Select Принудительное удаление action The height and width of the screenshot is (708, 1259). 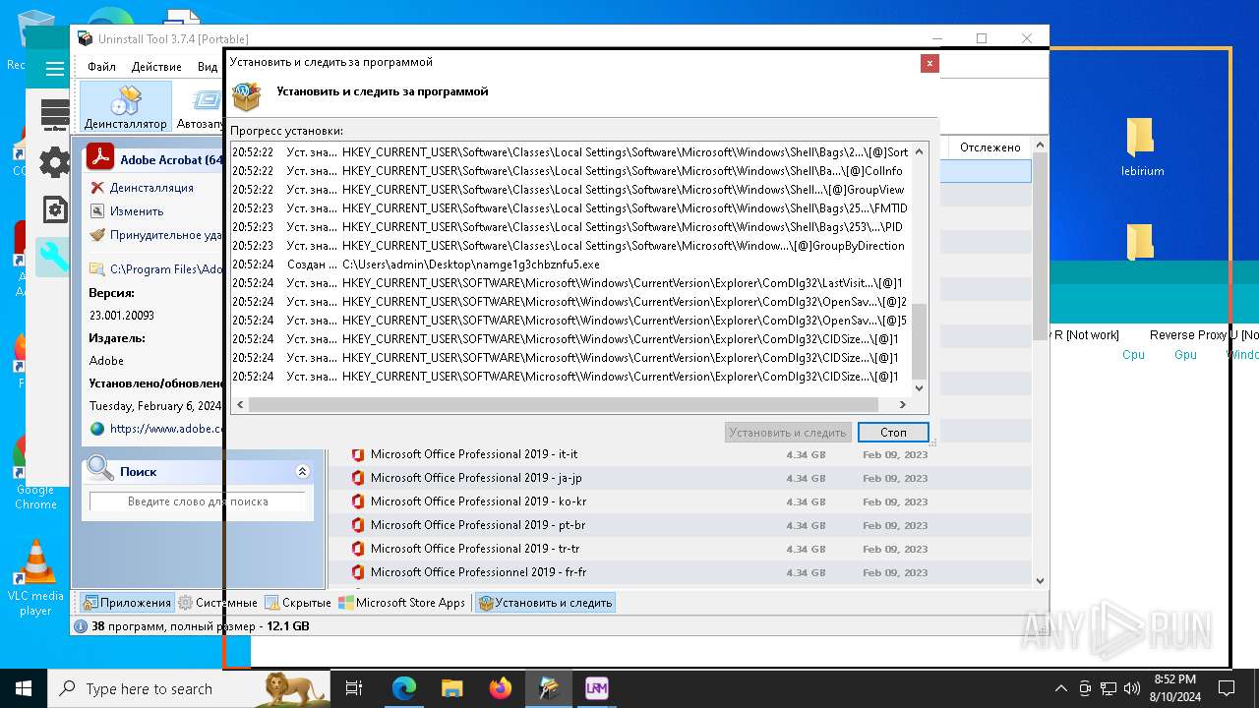tap(165, 235)
